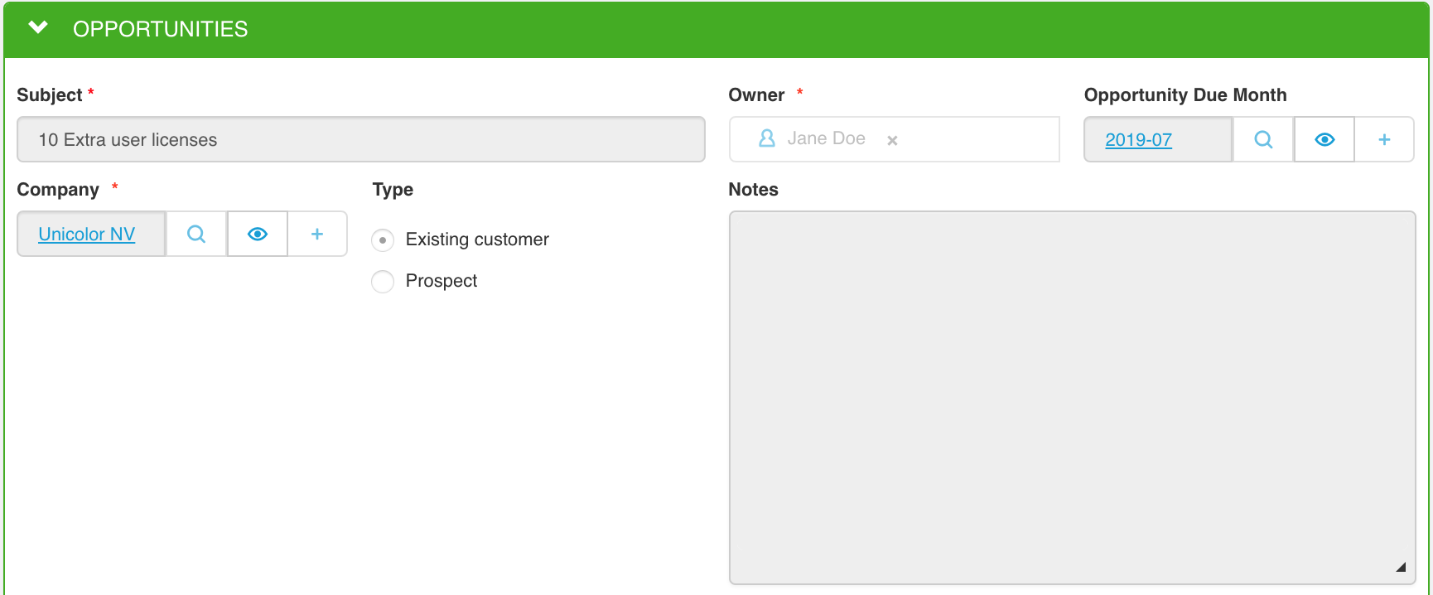
Task: Search companies with the magnifier icon
Action: coord(196,235)
